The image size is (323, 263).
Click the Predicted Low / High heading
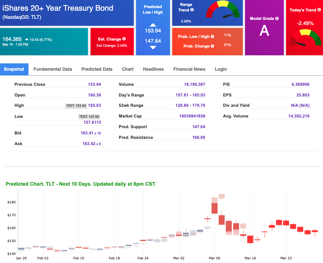(x=153, y=10)
